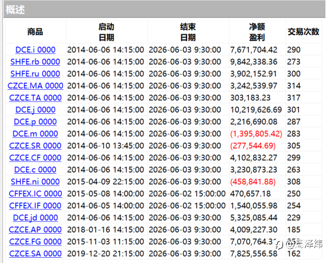326x263 pixels.
Task: Select net profit value 3,242,539.97
Action: 254,86
